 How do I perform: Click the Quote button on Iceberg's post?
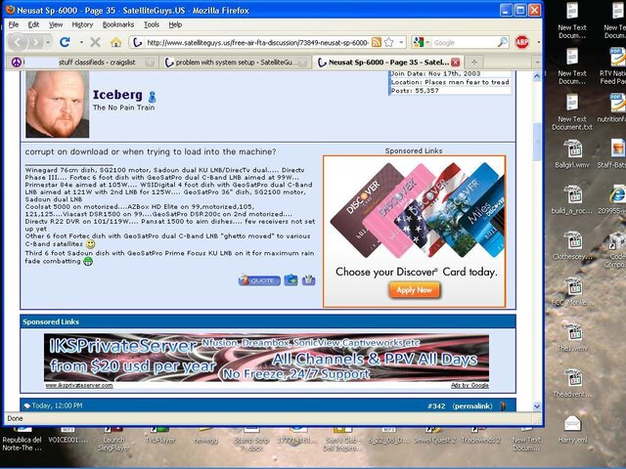pyautogui.click(x=259, y=280)
